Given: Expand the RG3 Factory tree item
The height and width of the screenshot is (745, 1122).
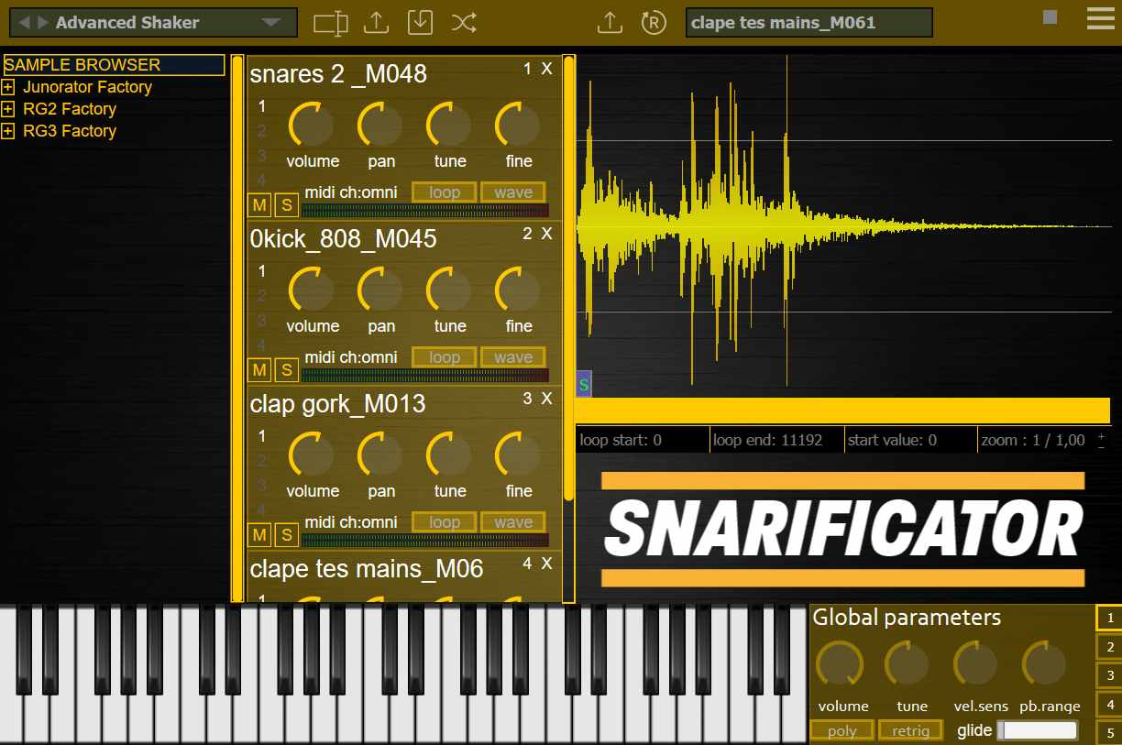Looking at the screenshot, I should [x=8, y=131].
